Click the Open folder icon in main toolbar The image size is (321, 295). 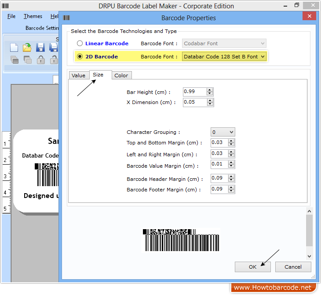coord(27,47)
